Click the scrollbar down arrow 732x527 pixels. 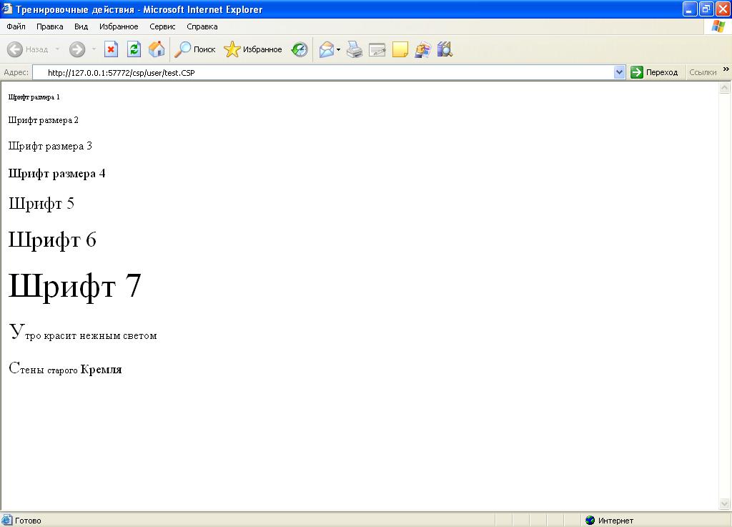[x=725, y=503]
